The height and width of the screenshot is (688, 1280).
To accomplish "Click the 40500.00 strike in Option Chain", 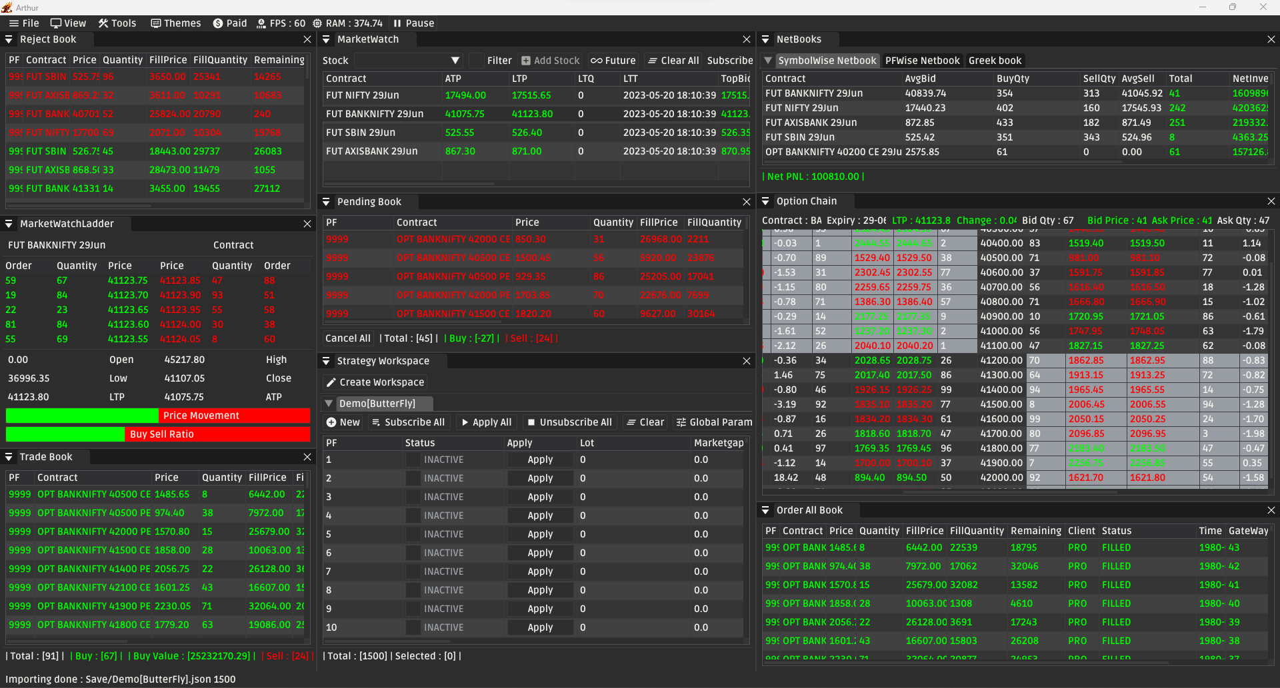I will click(x=1001, y=258).
